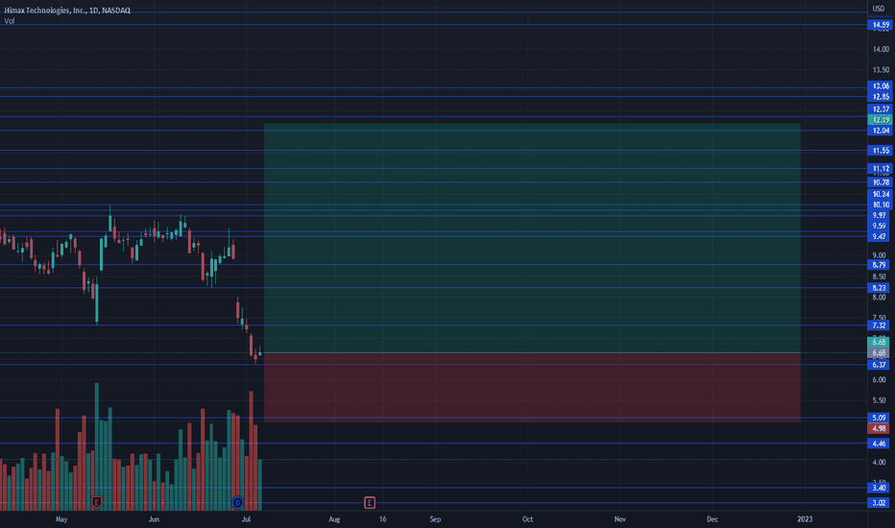The height and width of the screenshot is (528, 895).
Task: Click the 4.46 price level label
Action: click(880, 444)
